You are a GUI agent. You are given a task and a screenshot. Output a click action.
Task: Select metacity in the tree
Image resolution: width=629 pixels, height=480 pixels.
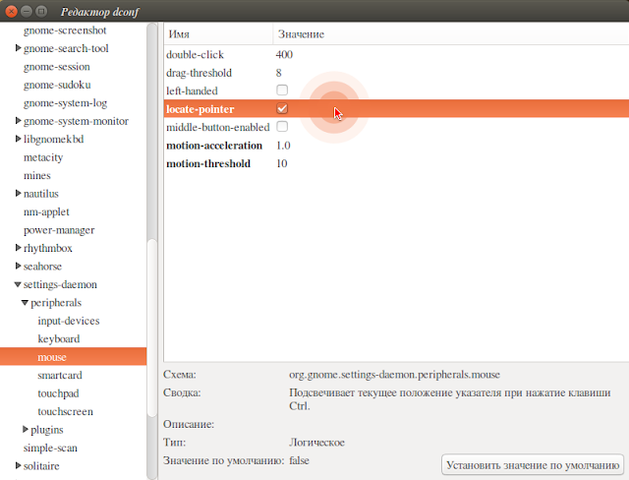click(43, 157)
